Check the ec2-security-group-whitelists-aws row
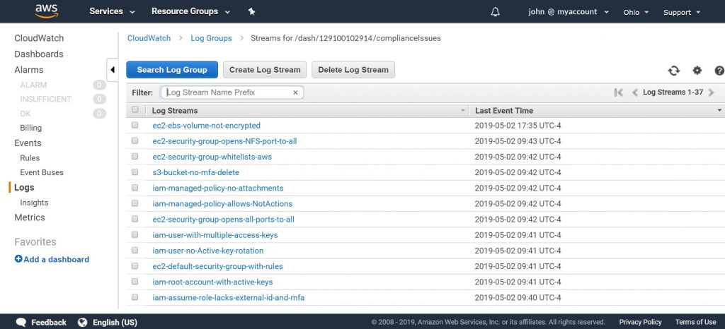This screenshot has width=725, height=329. [135, 156]
